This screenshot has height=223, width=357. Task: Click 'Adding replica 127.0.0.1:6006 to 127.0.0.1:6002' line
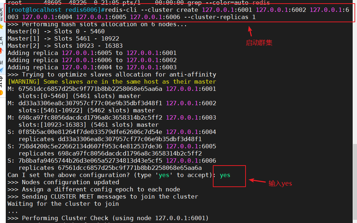coord(92,60)
